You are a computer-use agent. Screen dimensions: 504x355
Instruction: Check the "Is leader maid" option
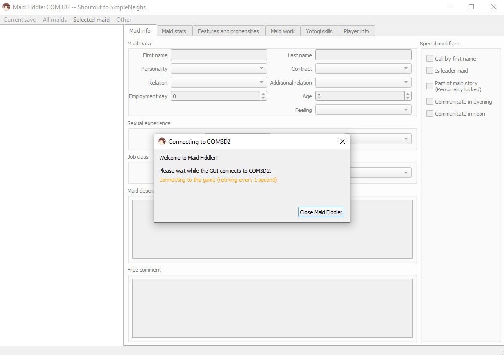[x=430, y=70]
